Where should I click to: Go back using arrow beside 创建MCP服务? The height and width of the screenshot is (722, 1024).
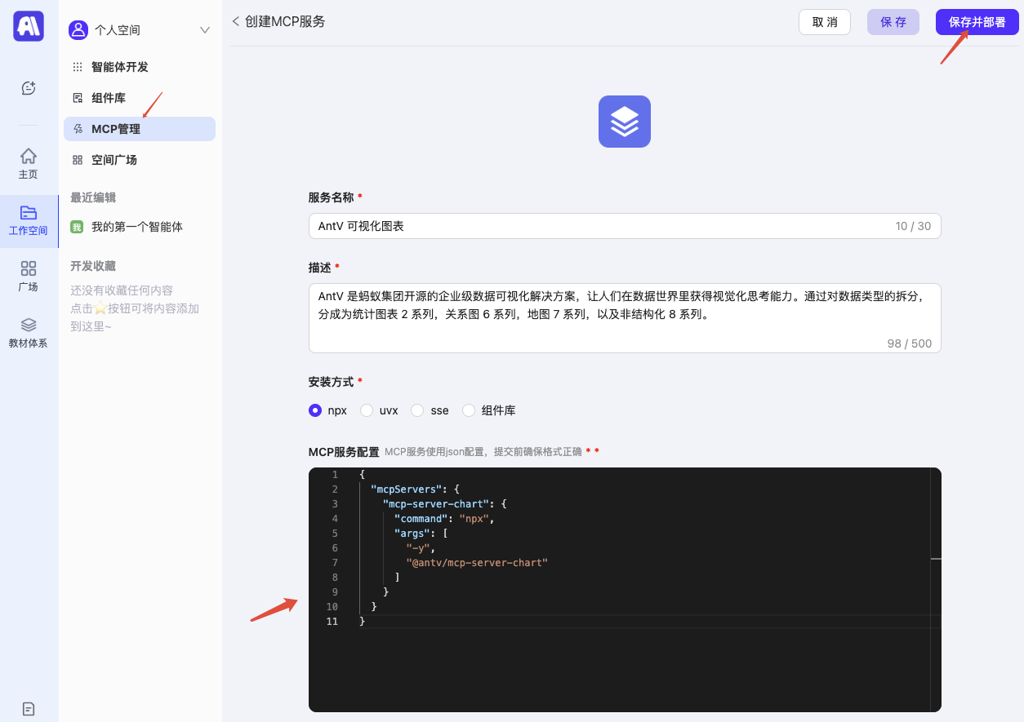236,21
